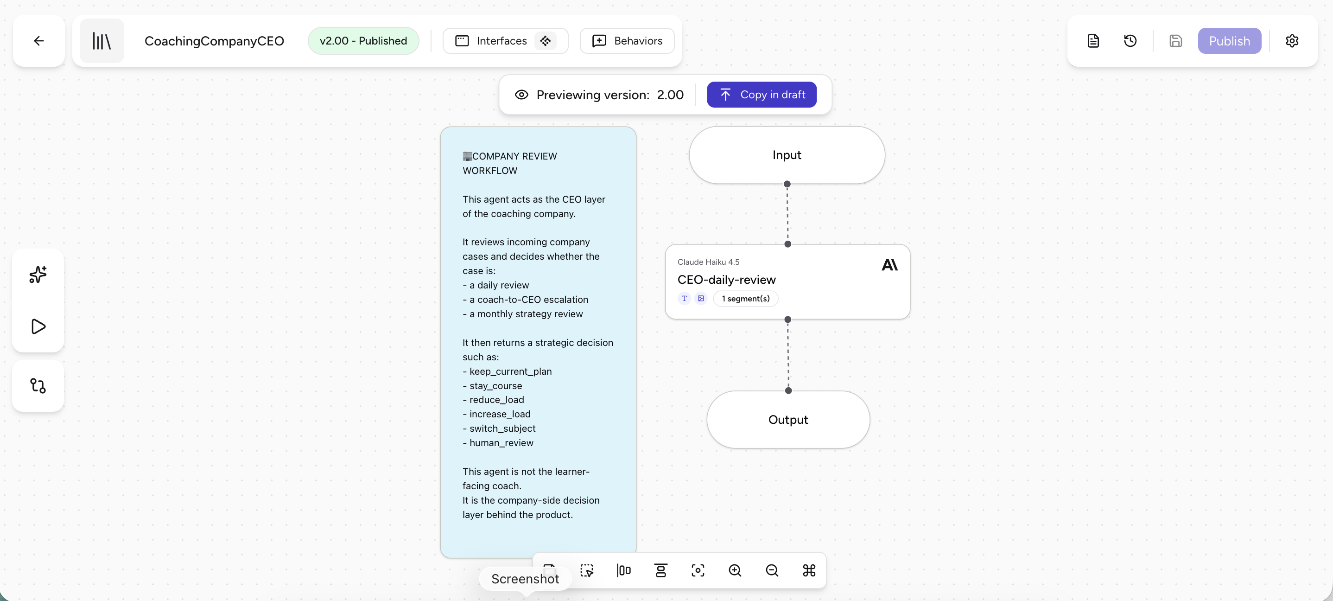Viewport: 1333px width, 601px height.
Task: Zoom out of the canvas
Action: [772, 570]
